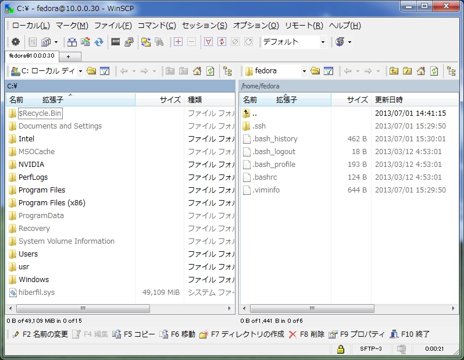Click local panel filter icon
This screenshot has width=464, height=360.
tap(105, 71)
